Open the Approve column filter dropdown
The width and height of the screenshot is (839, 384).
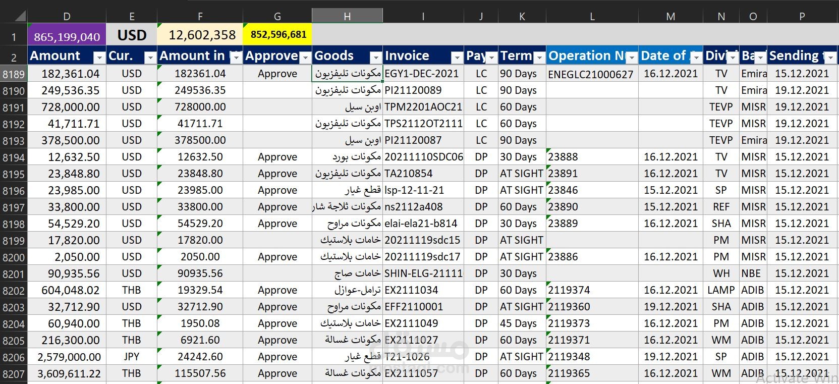[x=305, y=57]
